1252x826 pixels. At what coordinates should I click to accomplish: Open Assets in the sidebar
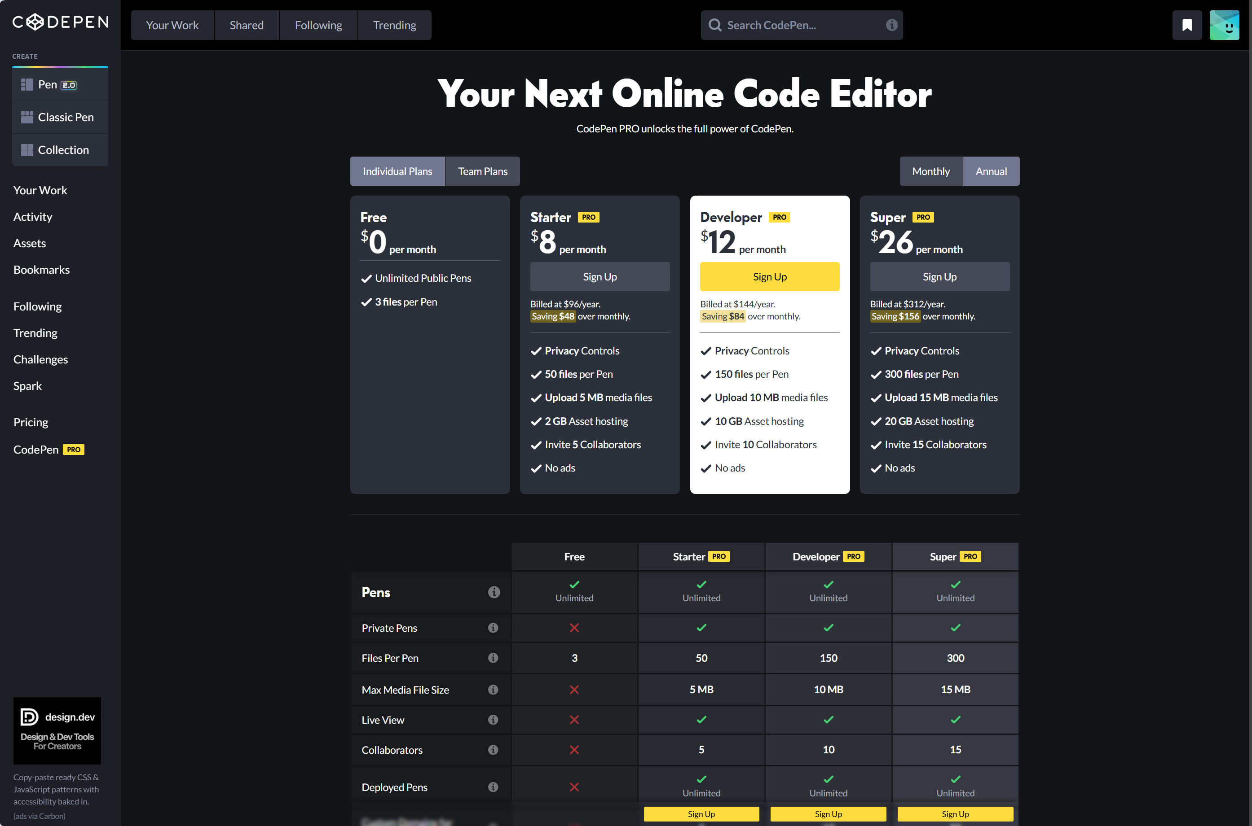[x=30, y=243]
